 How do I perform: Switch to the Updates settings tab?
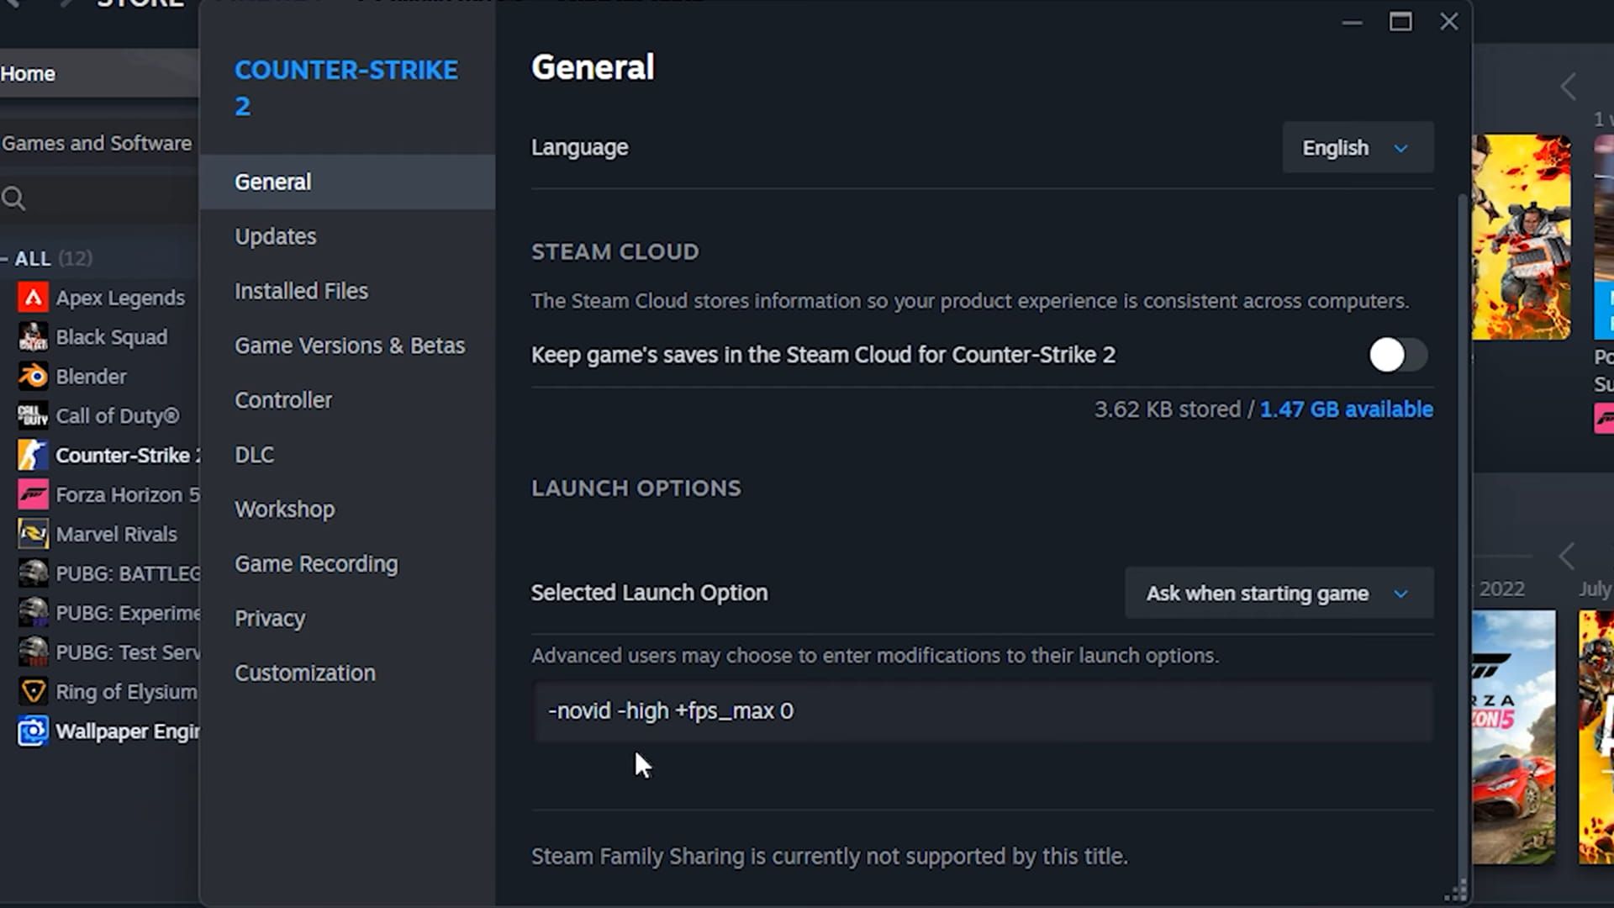tap(275, 237)
